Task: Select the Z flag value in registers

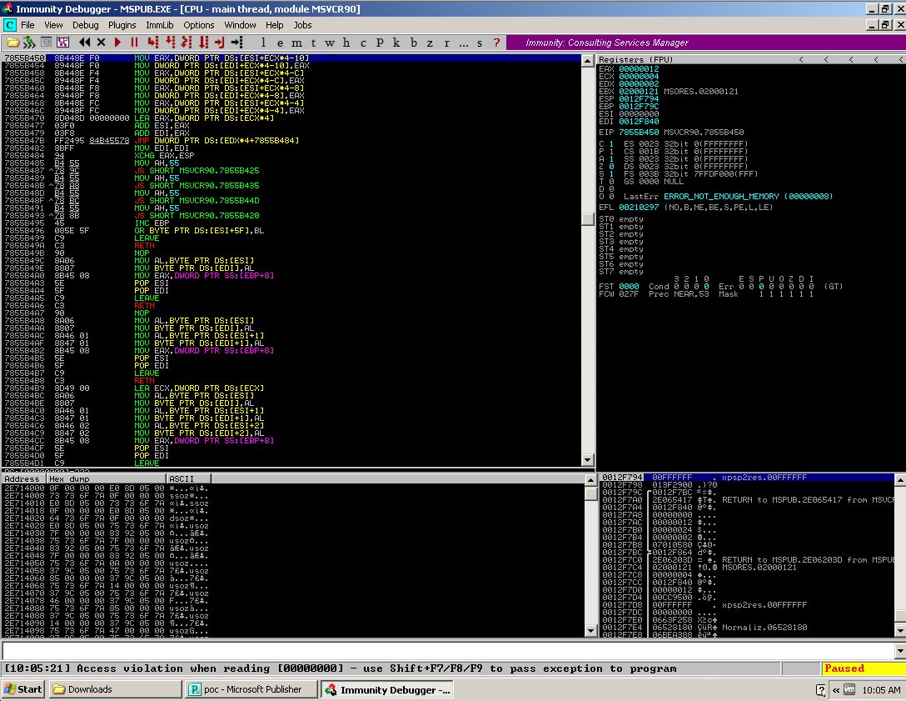Action: coord(611,167)
